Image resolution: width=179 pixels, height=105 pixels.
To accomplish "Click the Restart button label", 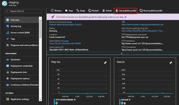I will point(95,11).
